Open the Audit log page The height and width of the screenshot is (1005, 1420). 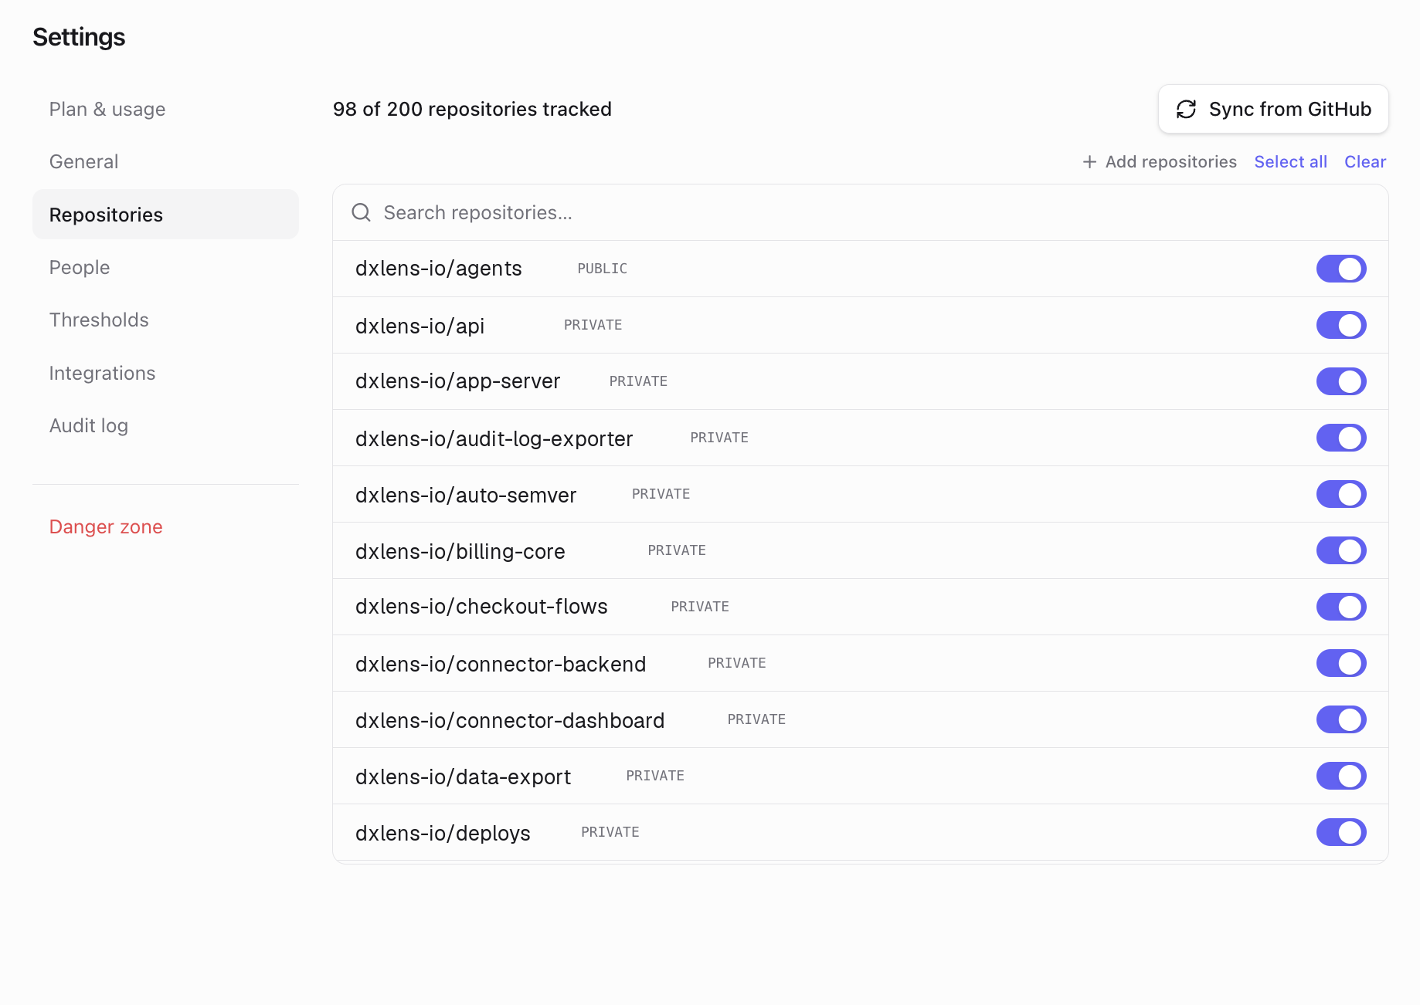tap(165, 425)
